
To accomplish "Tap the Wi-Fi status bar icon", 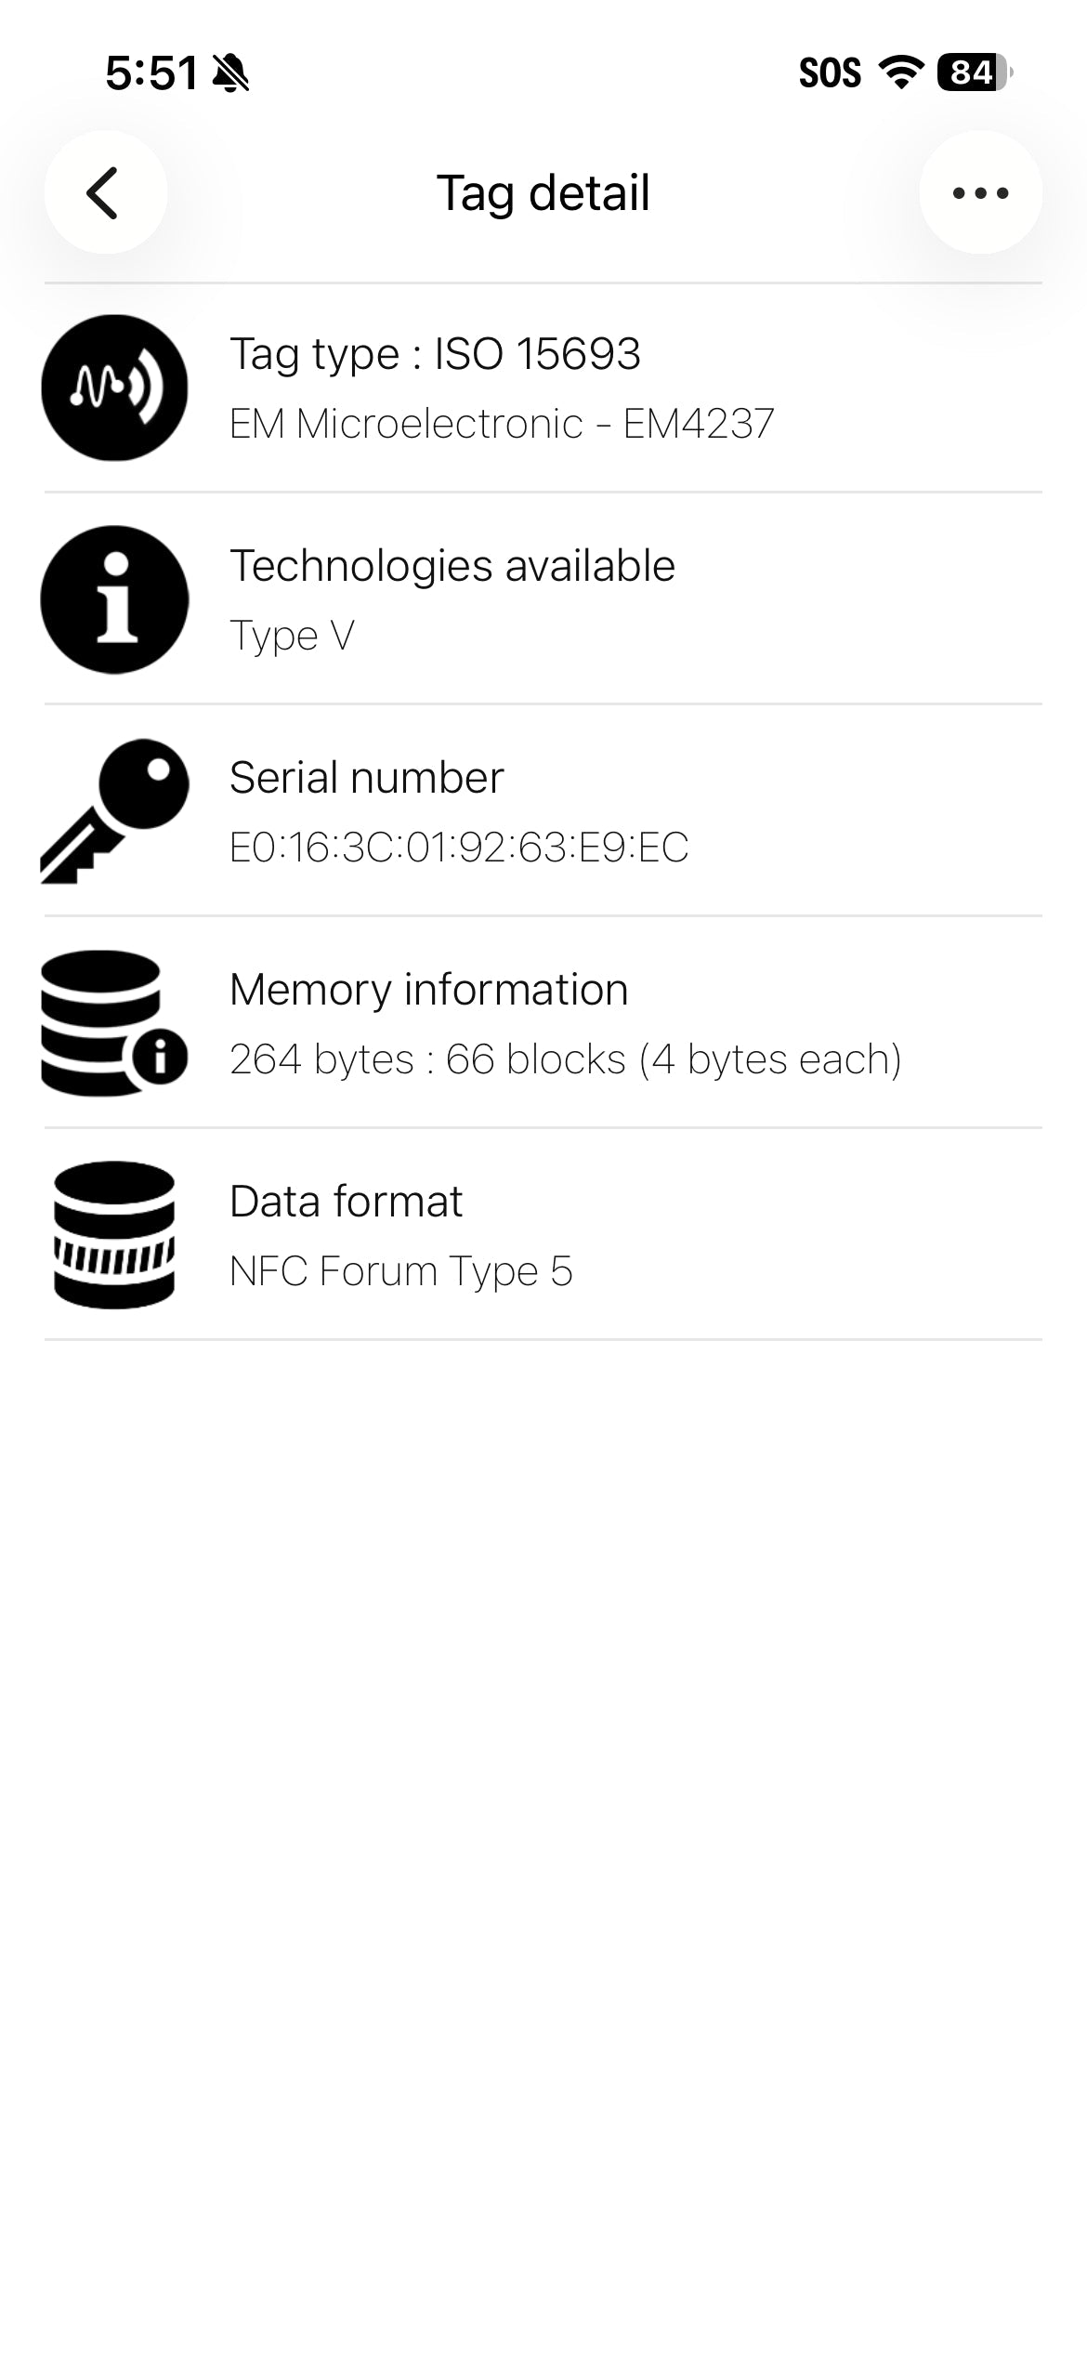I will coord(900,72).
